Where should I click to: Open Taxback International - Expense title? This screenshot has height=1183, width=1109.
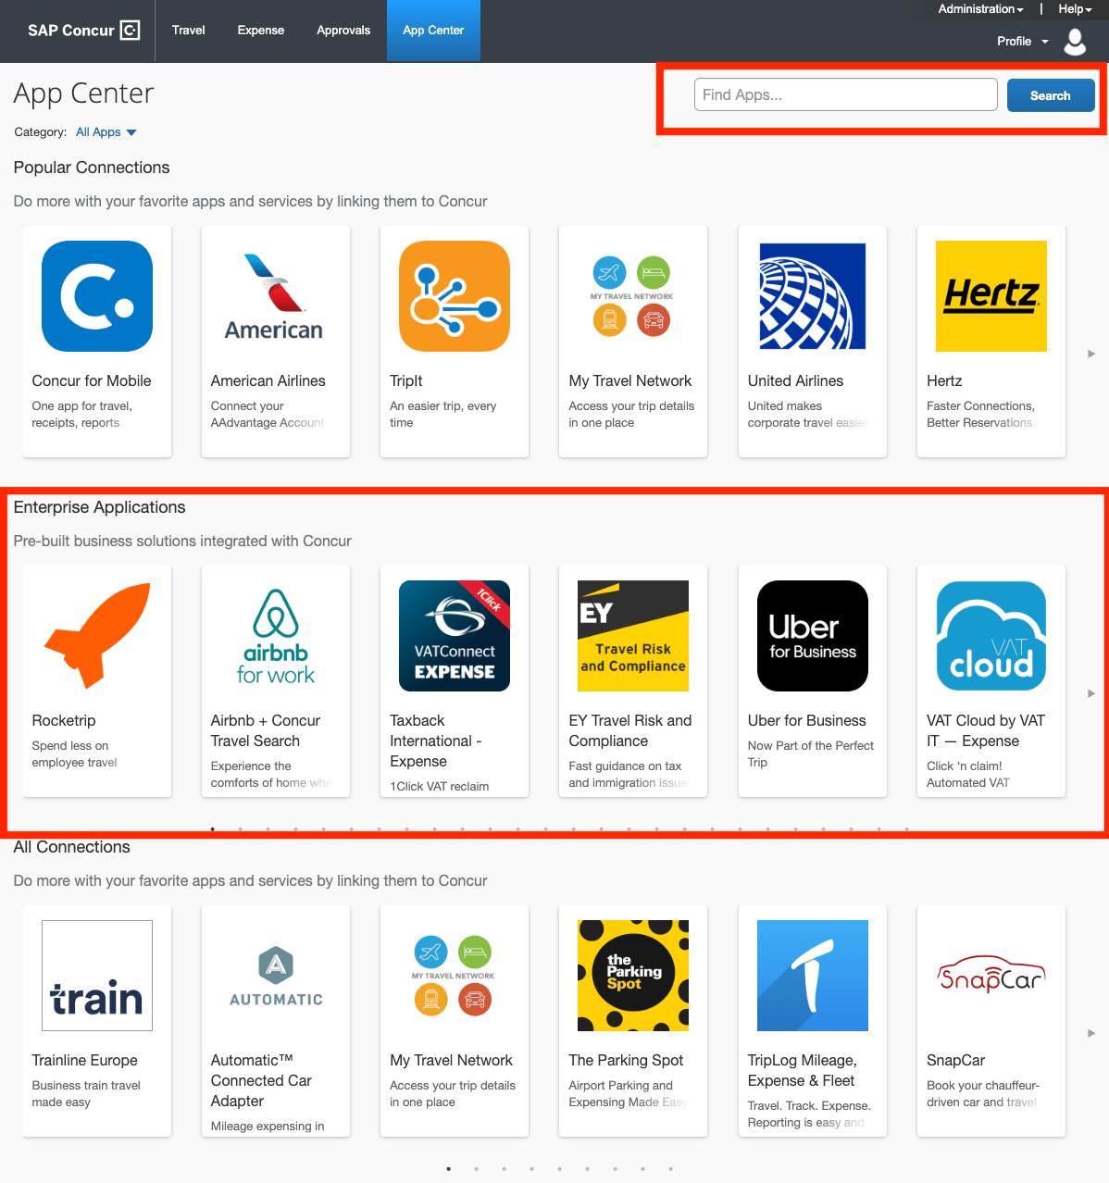click(435, 741)
